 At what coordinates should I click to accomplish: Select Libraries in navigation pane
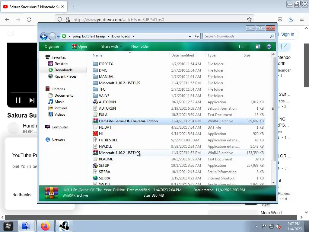(58, 89)
